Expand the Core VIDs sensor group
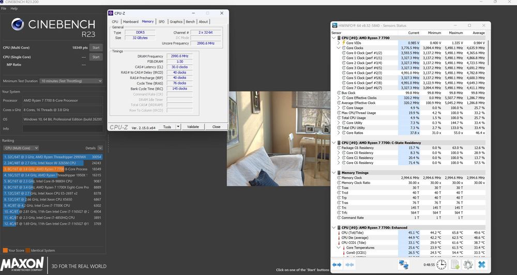Screen dimensions: 517x275 (x=339, y=43)
